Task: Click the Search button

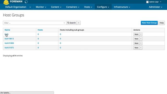Action: coord(71,23)
